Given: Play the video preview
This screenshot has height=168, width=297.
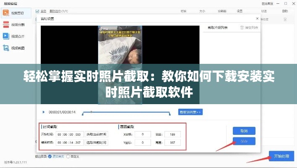Looking at the screenshot, I should click(44, 112).
